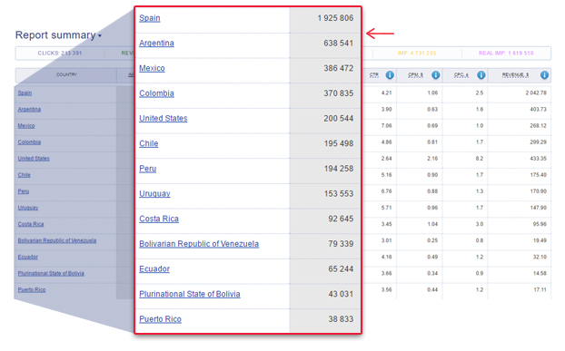Open Chile link in the small country column
This screenshot has width=565, height=351.
pyautogui.click(x=25, y=175)
